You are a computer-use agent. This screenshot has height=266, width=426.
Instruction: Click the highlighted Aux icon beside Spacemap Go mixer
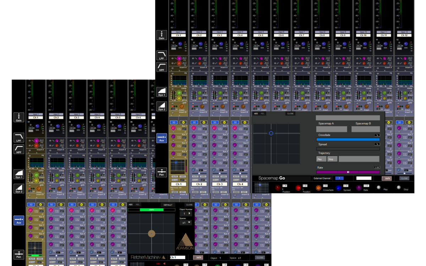click(x=162, y=138)
